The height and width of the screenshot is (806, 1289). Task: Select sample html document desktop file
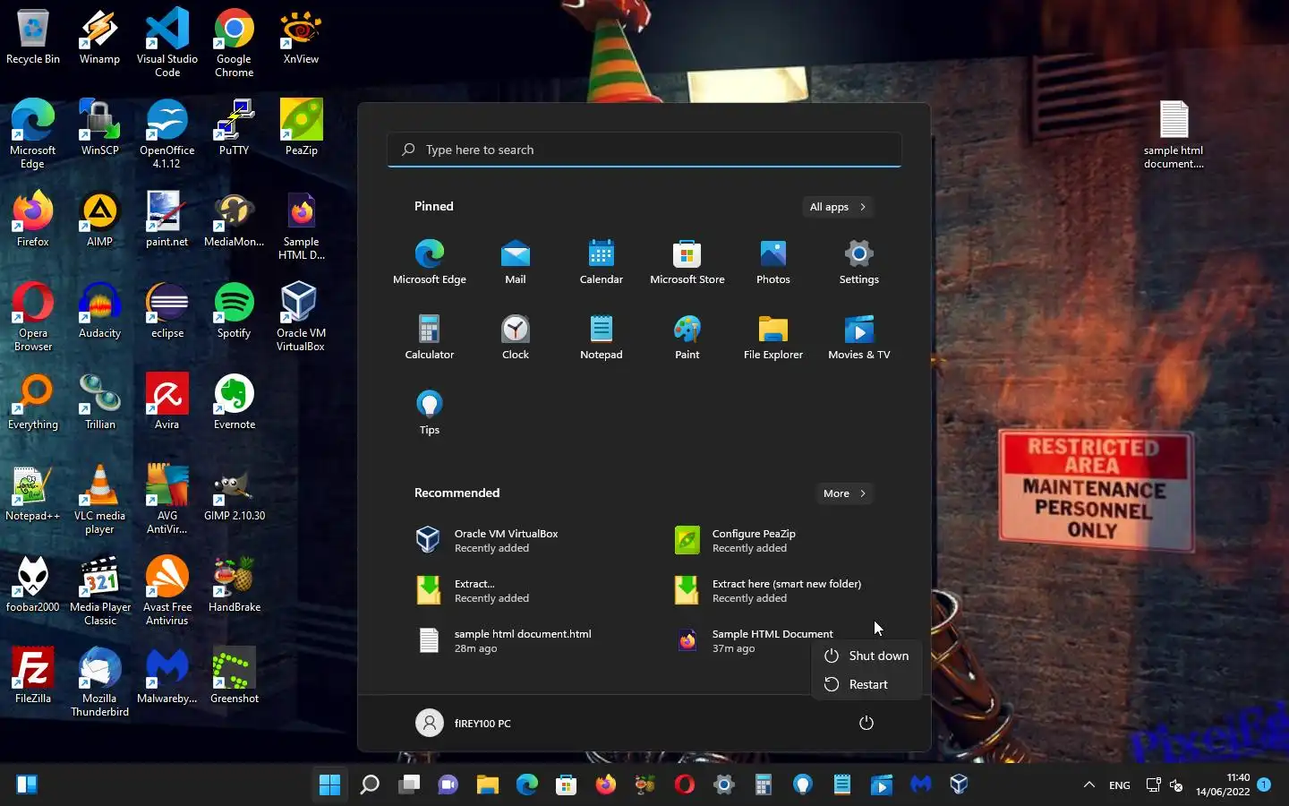tap(1174, 135)
